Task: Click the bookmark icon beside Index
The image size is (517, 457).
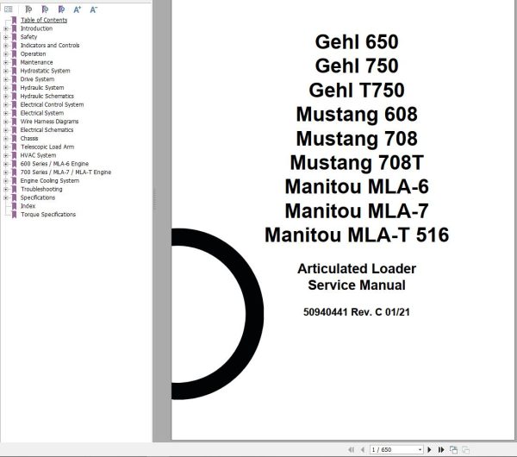Action: [14, 206]
